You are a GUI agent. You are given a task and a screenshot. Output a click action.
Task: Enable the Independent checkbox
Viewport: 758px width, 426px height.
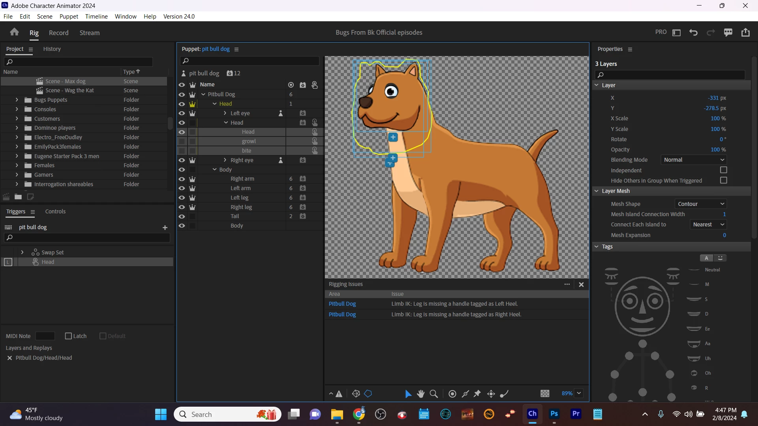tap(723, 170)
